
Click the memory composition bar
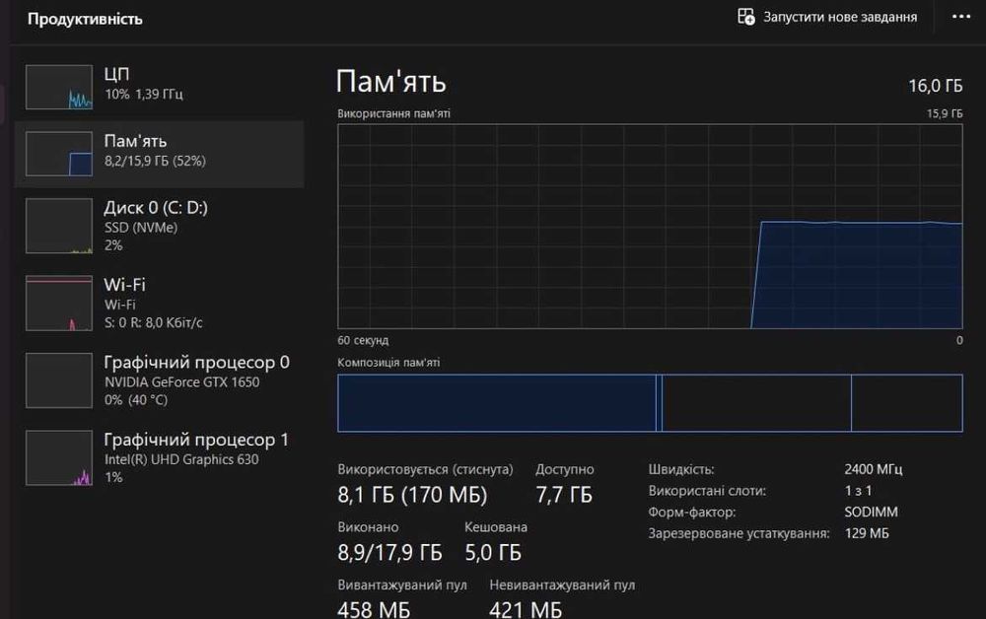pyautogui.click(x=650, y=403)
